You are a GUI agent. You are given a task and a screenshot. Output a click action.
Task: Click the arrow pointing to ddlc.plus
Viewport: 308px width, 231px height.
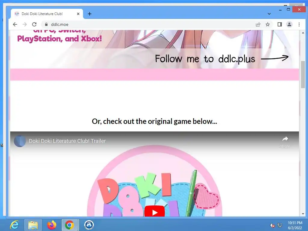(x=275, y=58)
